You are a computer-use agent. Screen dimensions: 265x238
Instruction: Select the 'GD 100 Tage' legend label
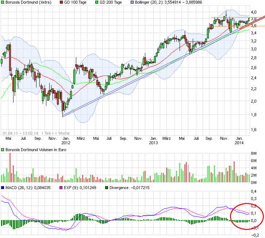point(76,2)
